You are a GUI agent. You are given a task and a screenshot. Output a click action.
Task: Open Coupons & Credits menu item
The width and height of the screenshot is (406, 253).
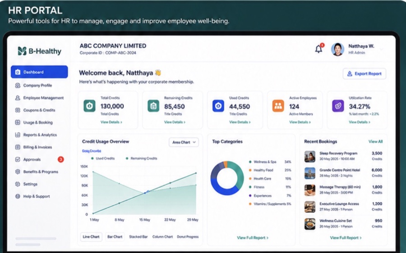click(x=39, y=110)
